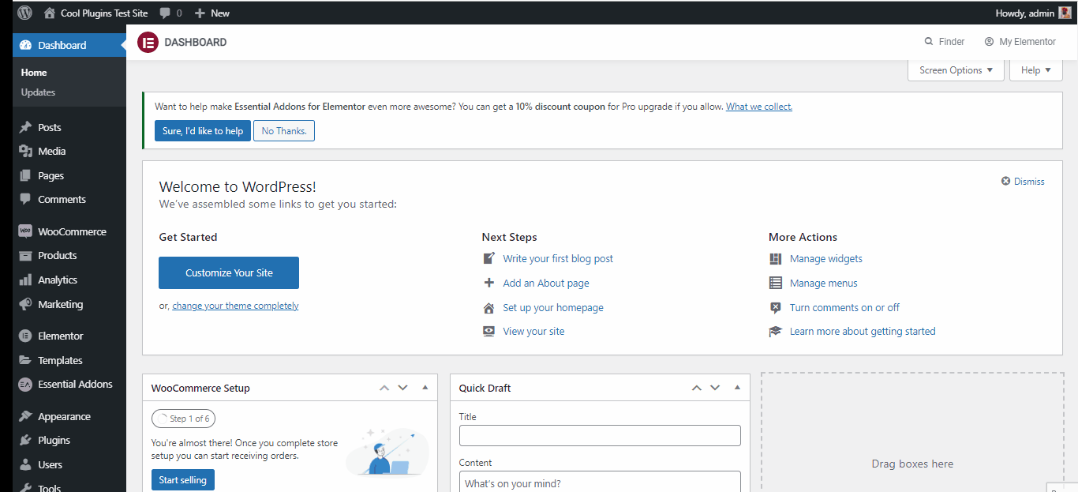
Task: Click the Templates folder icon
Action: [25, 360]
